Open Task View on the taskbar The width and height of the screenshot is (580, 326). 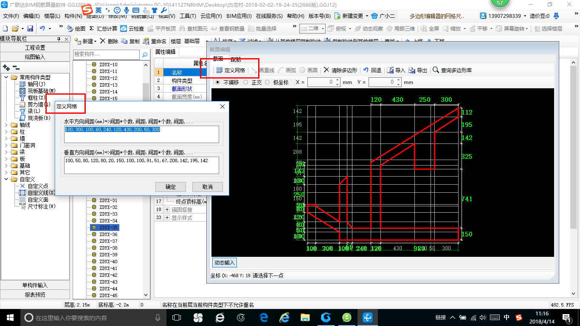(x=176, y=317)
